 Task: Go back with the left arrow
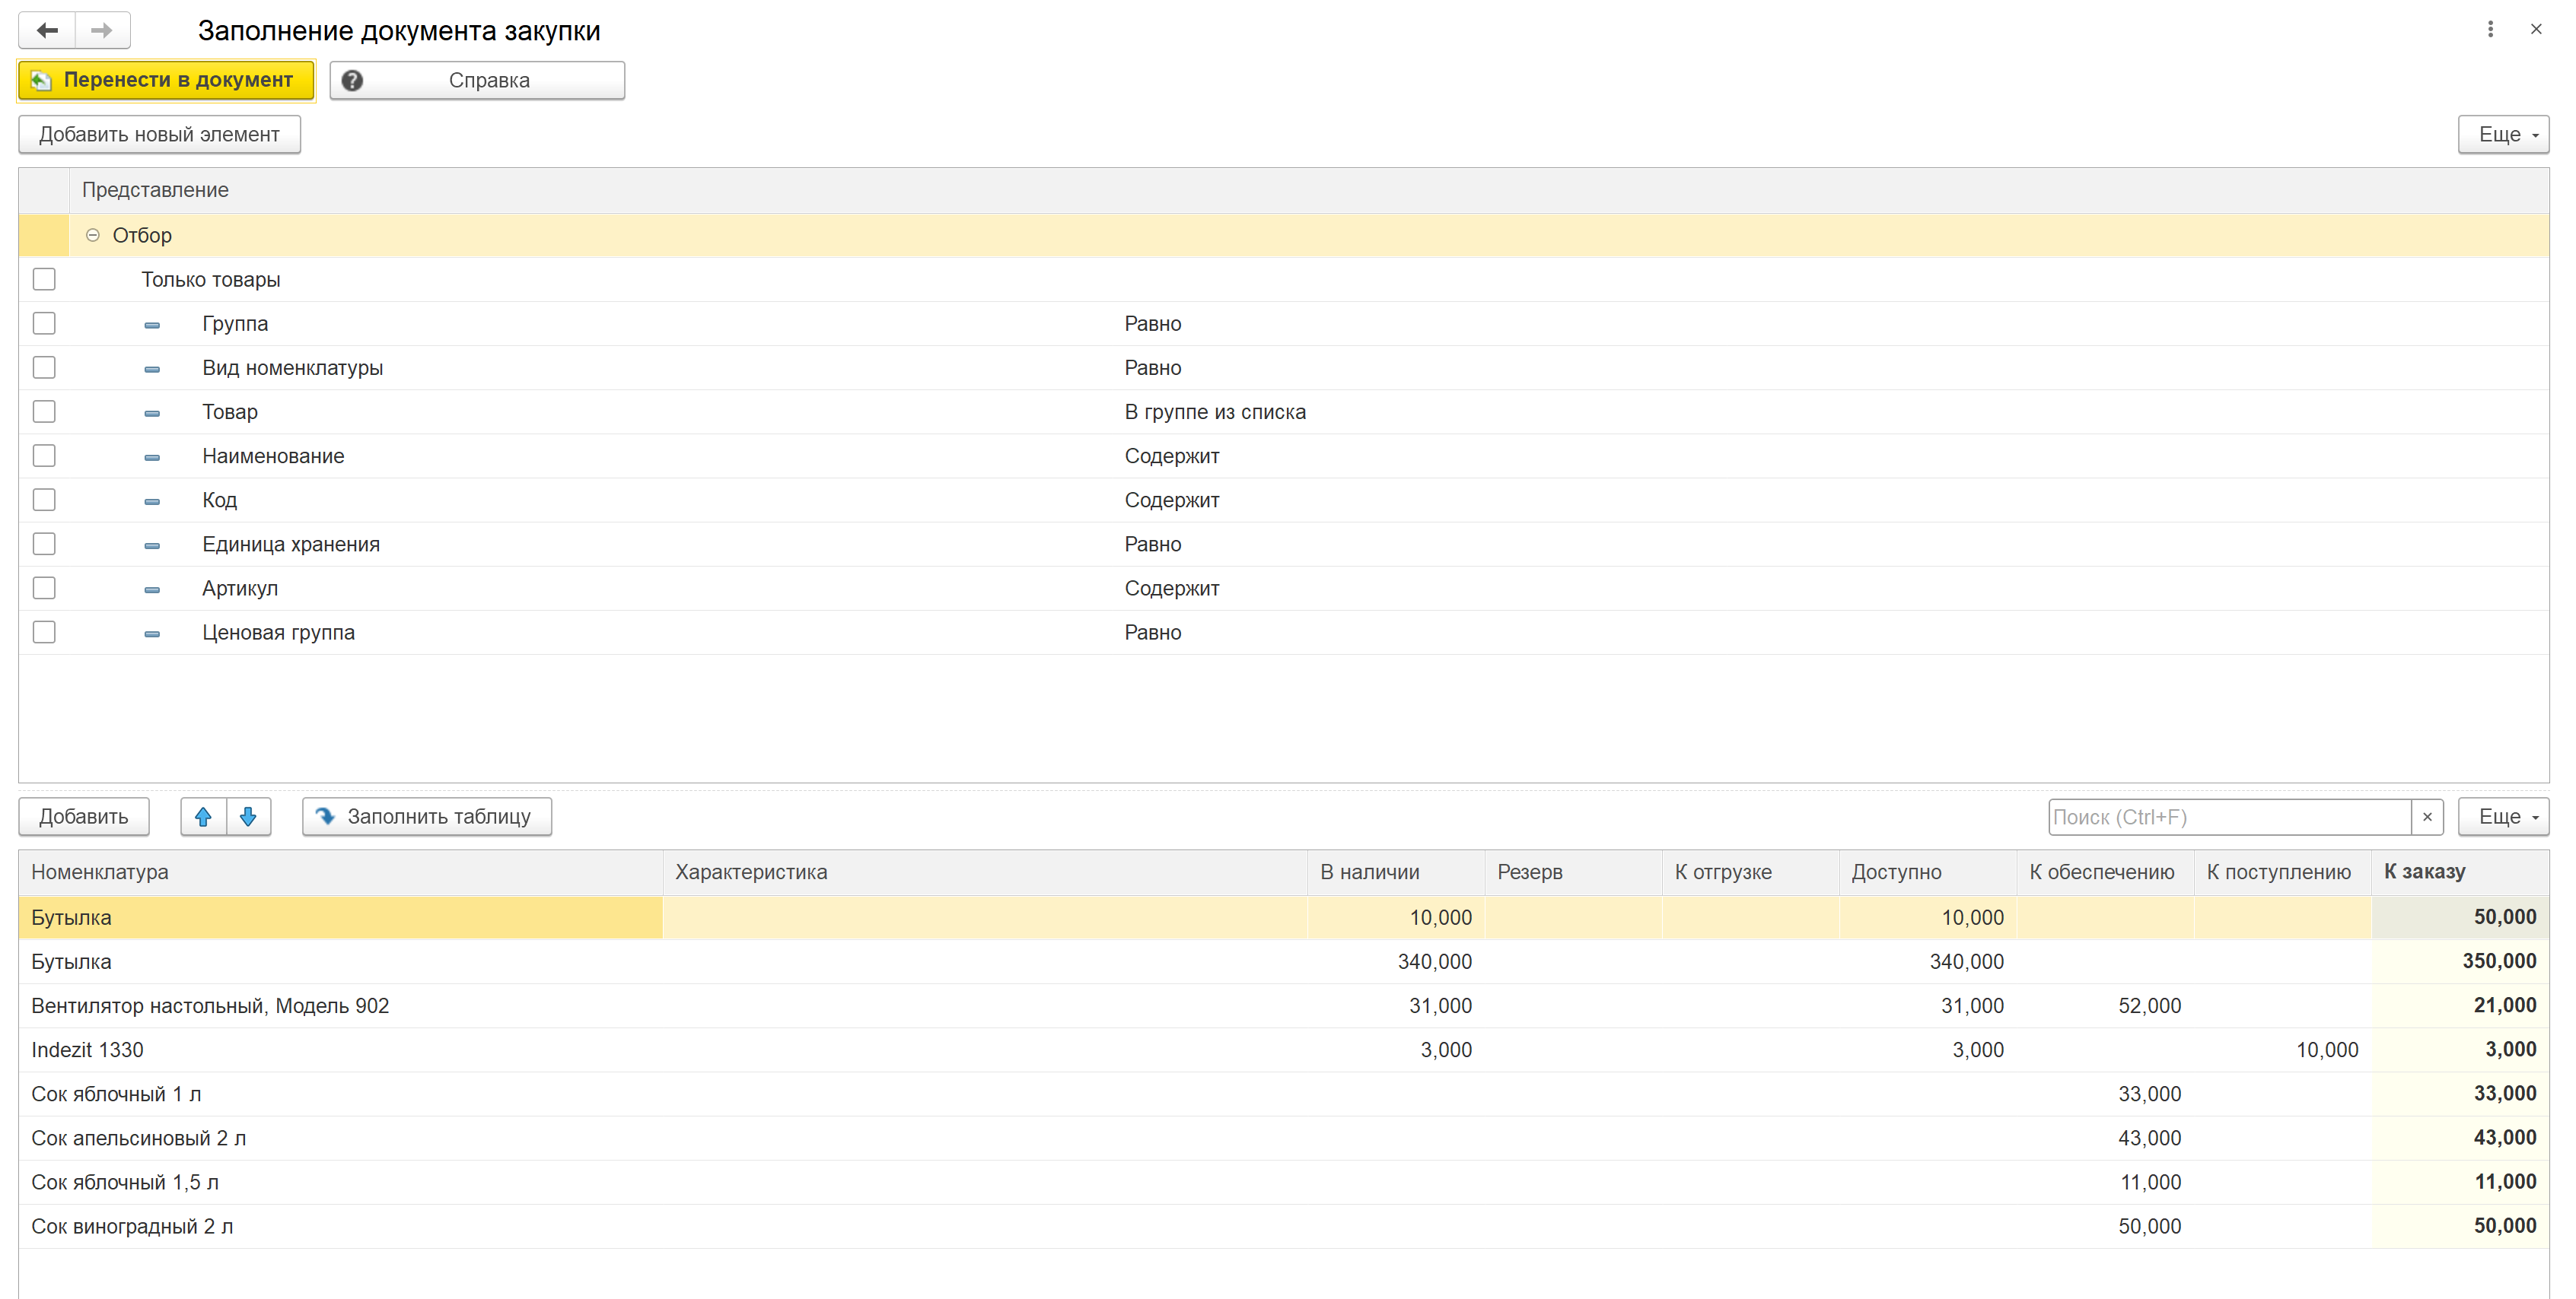point(47,30)
